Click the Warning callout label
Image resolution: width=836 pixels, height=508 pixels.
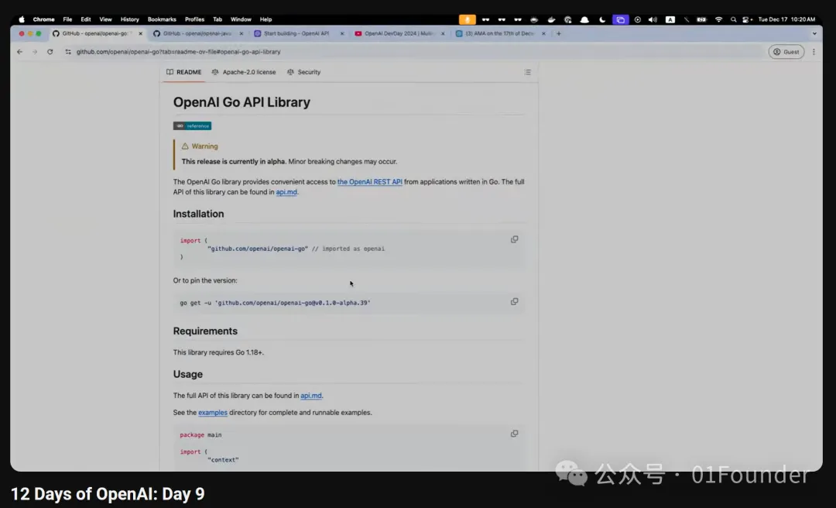[x=200, y=146]
